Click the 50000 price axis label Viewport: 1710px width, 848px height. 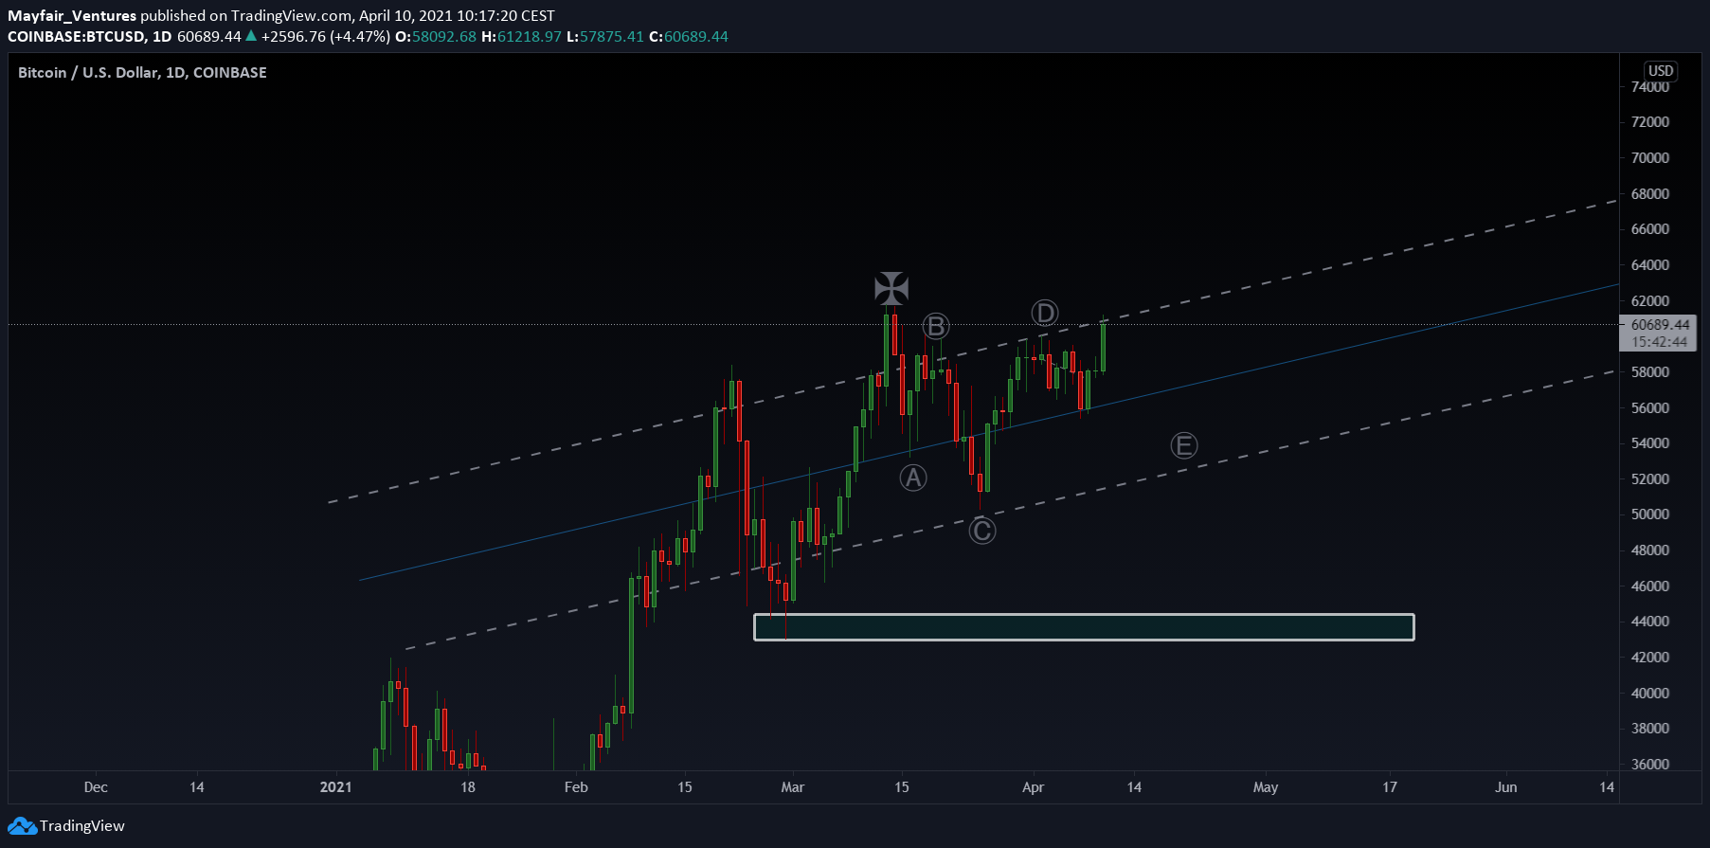point(1650,514)
